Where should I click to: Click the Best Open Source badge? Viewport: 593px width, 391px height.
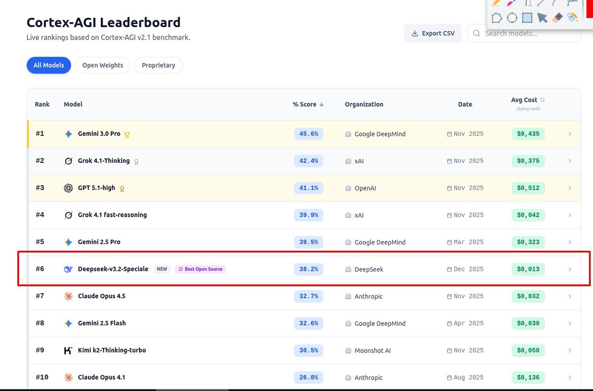pos(201,269)
